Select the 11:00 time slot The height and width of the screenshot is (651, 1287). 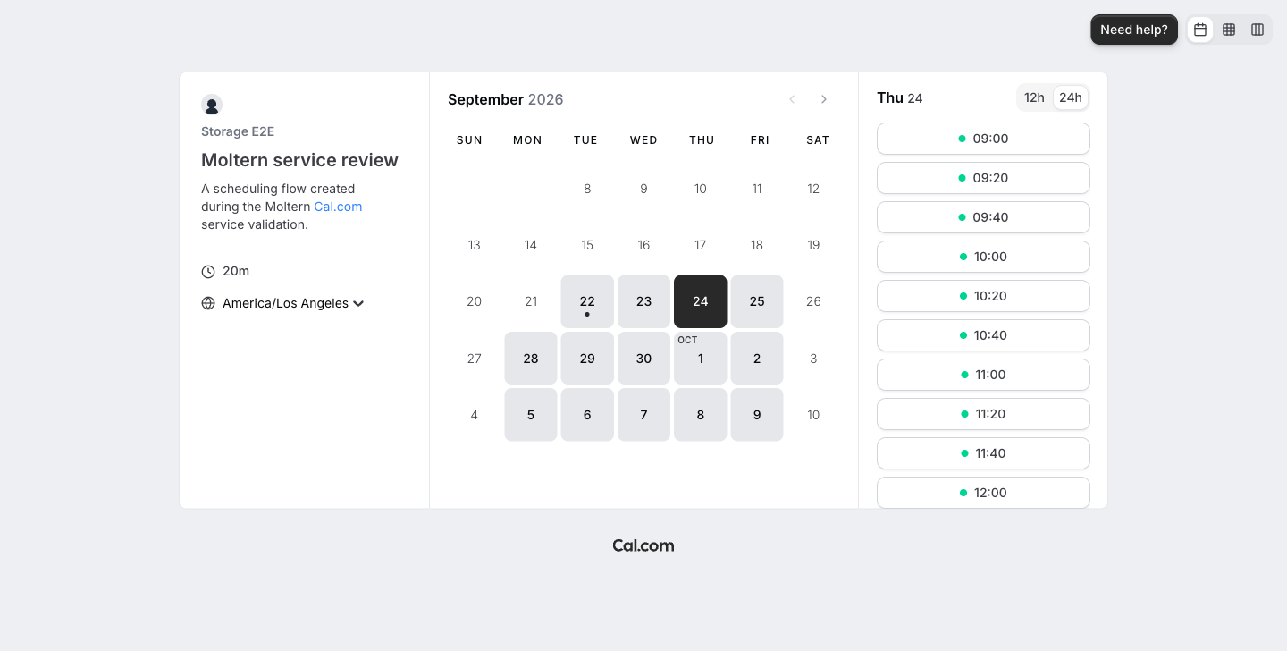click(983, 375)
